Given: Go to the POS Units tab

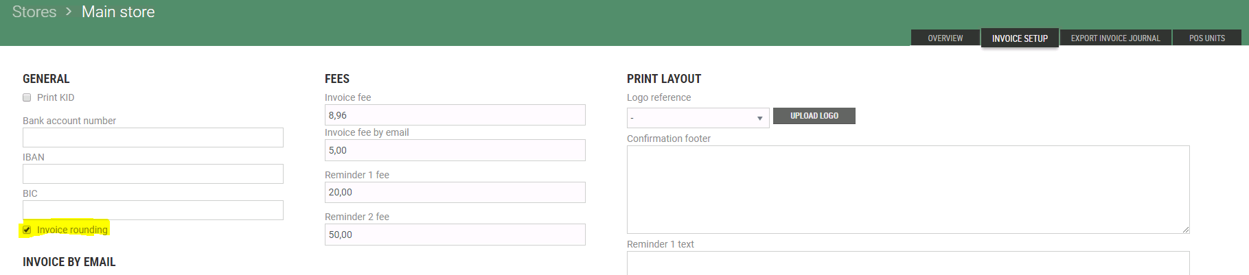Looking at the screenshot, I should 1206,38.
